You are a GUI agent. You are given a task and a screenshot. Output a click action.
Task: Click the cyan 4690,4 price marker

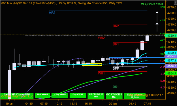tap(171, 53)
